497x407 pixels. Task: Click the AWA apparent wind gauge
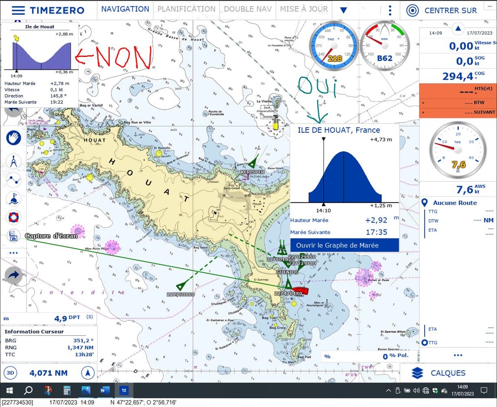click(384, 46)
